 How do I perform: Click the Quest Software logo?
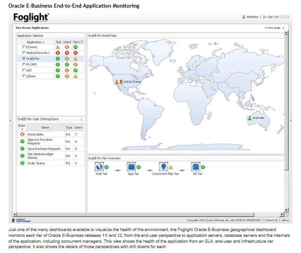point(22,220)
